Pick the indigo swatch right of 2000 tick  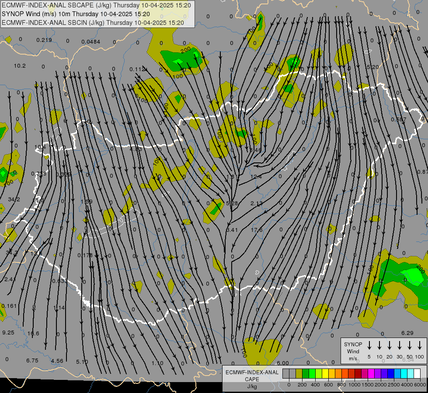click(384, 373)
